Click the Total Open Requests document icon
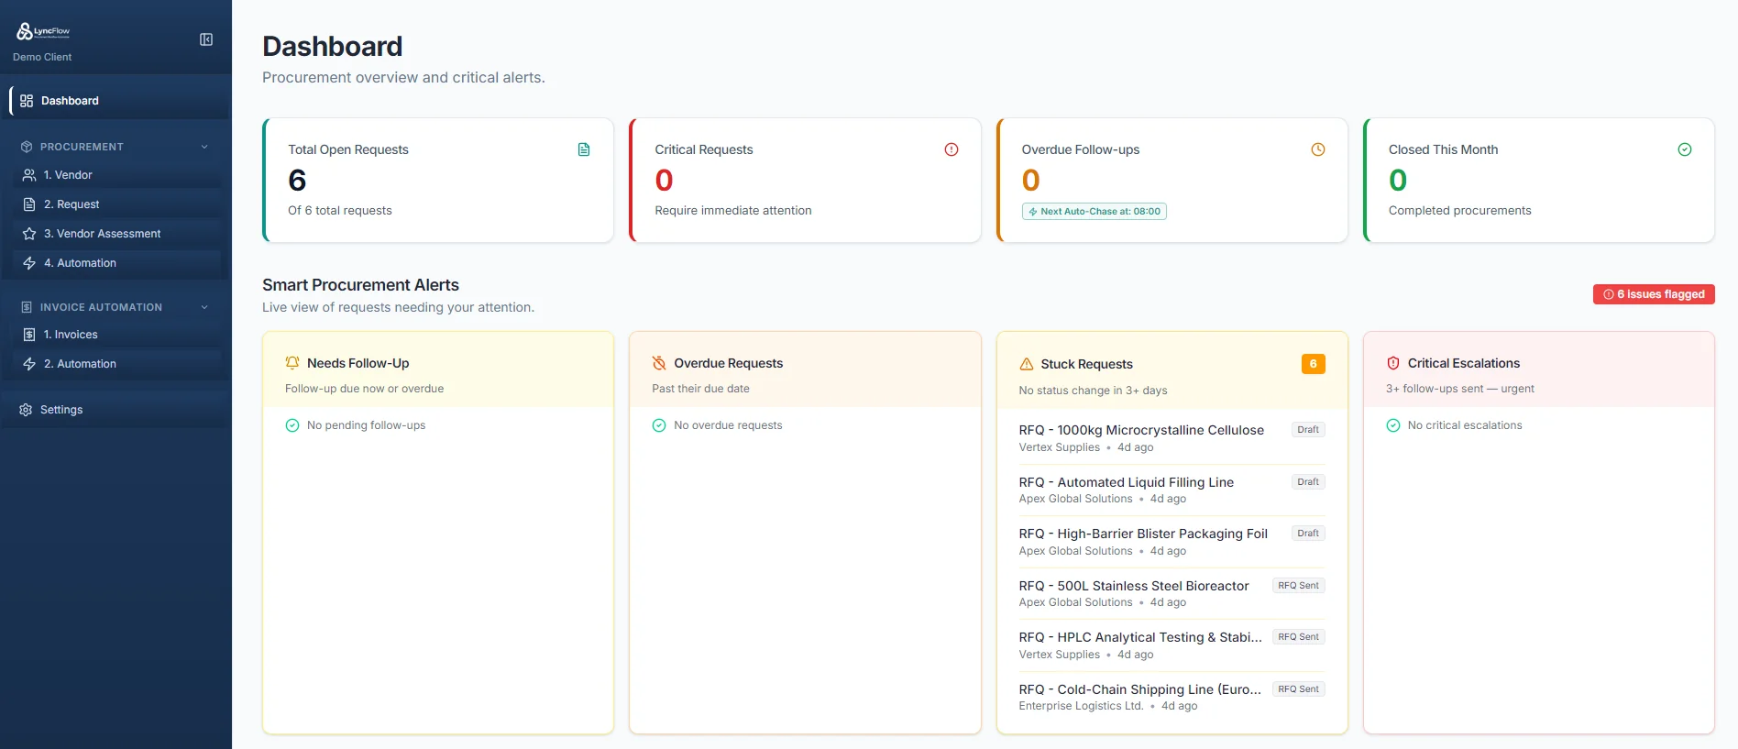 point(584,149)
